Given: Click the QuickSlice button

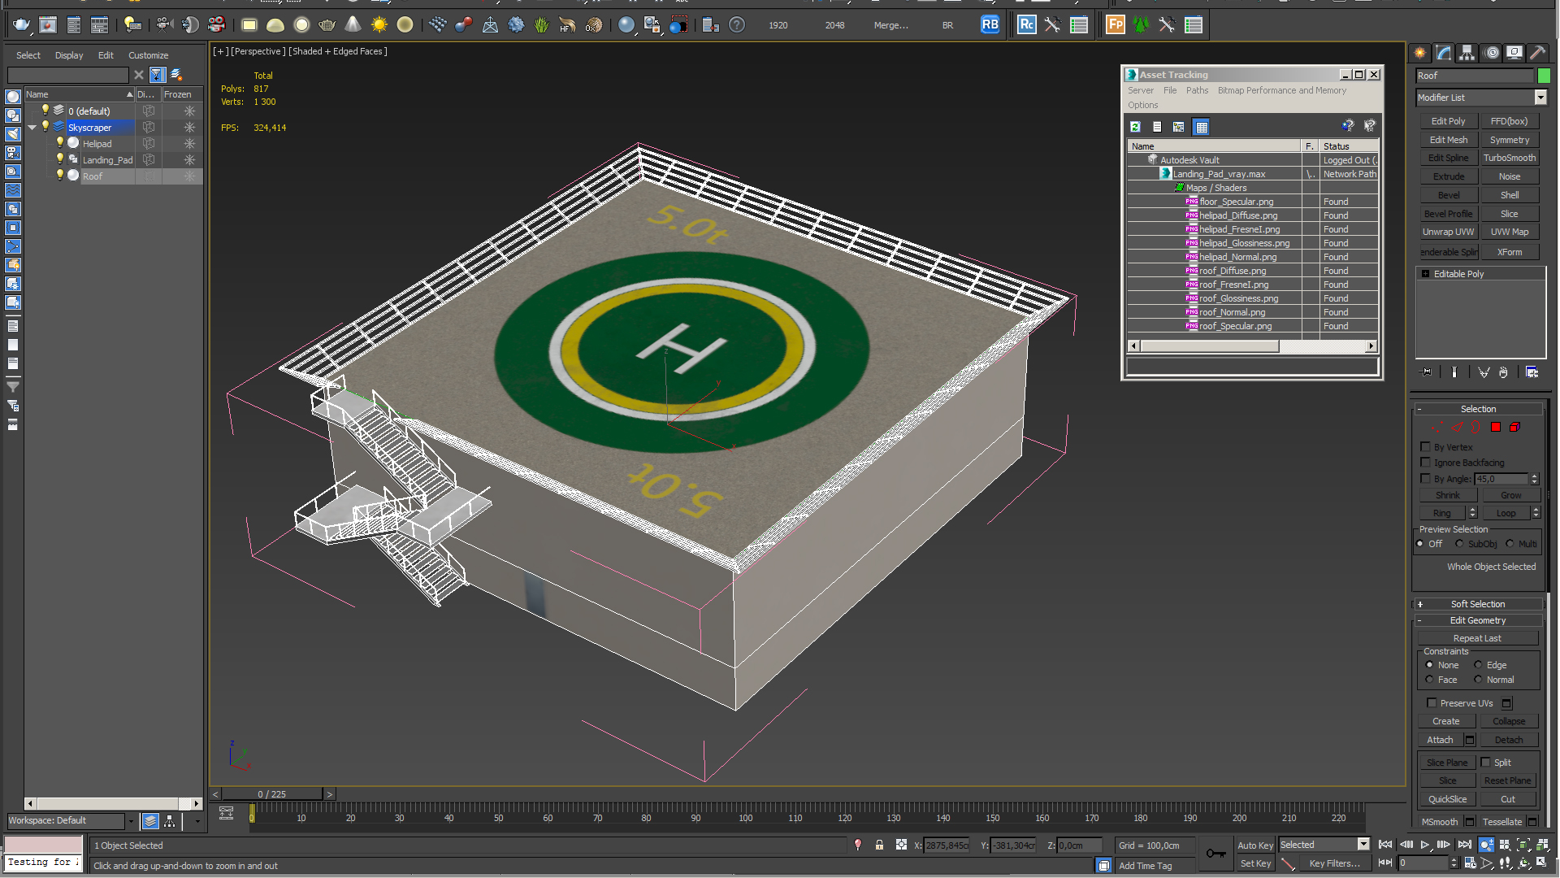Looking at the screenshot, I should tap(1447, 799).
